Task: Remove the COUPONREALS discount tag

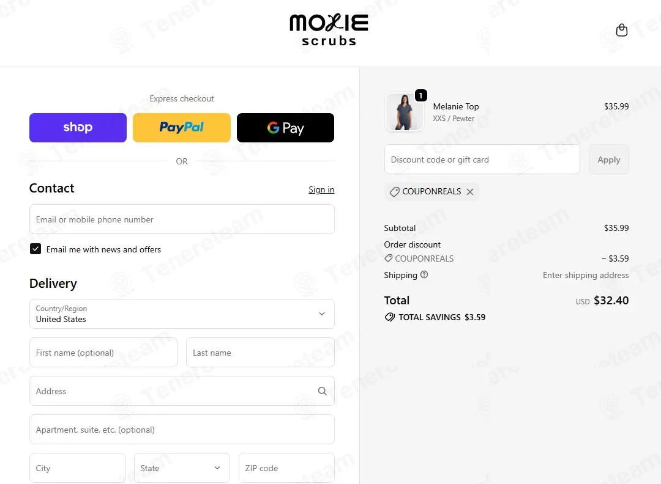Action: point(470,191)
